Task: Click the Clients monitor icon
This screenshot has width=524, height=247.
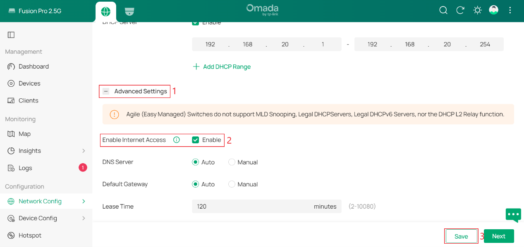Action: 11,100
